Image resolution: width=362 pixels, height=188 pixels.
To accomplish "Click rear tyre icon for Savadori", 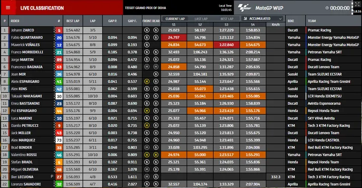I will (x=156, y=184).
